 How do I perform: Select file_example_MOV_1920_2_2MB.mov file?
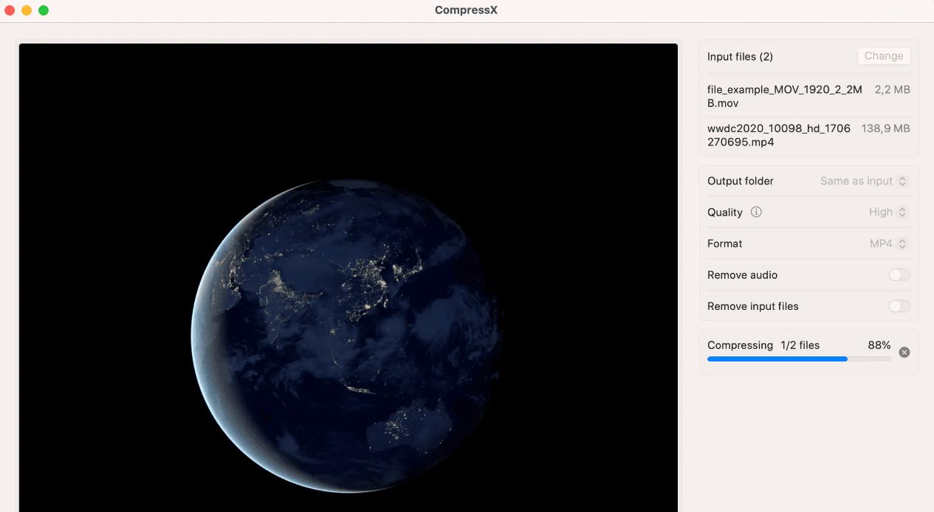click(808, 97)
